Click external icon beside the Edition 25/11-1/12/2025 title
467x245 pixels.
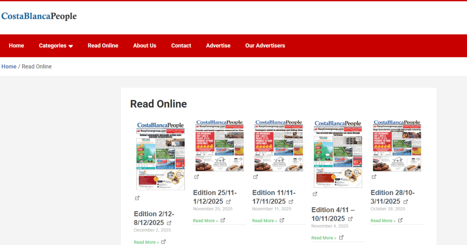(x=228, y=202)
